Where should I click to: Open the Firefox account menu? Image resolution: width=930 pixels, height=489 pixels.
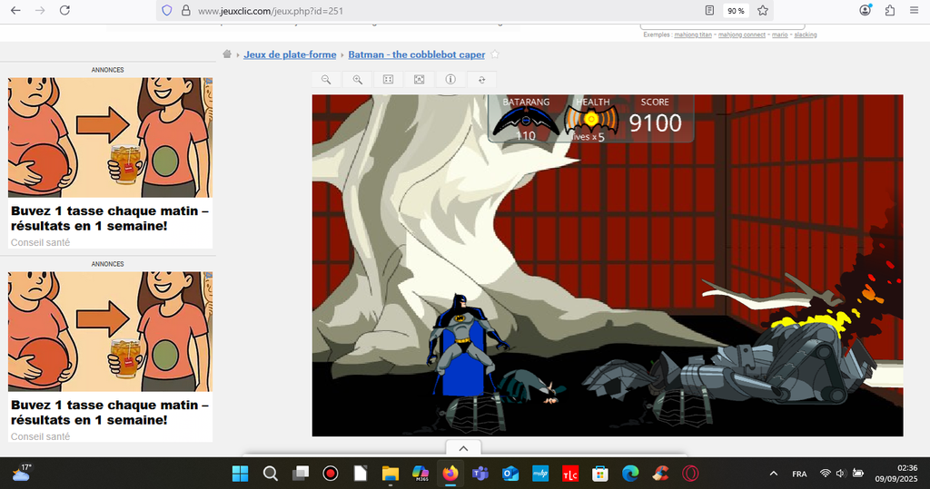pyautogui.click(x=866, y=10)
